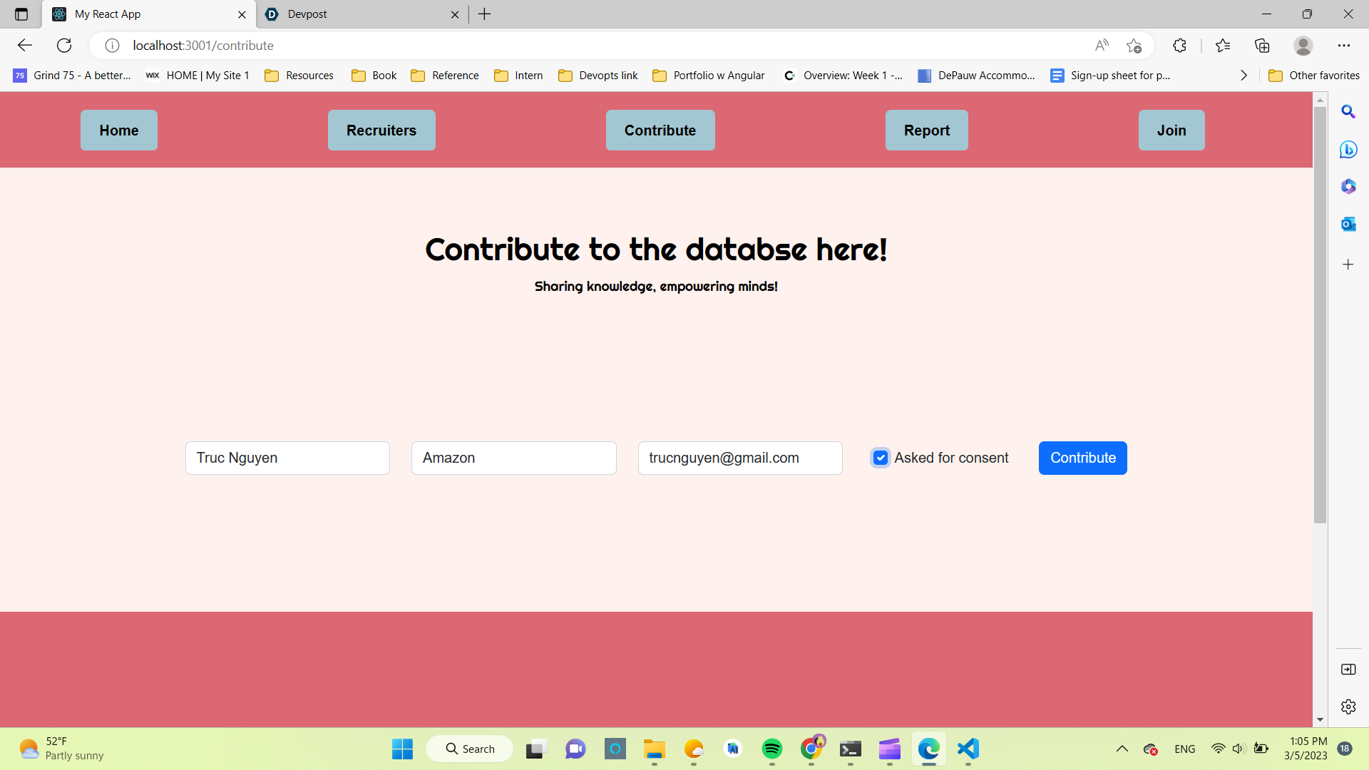Open the Recruiters navigation item

381,130
